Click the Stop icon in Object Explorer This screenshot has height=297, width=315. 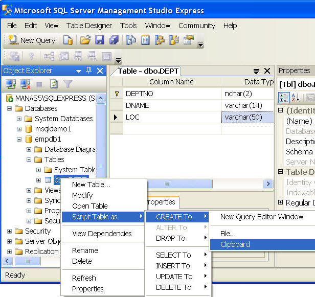click(x=39, y=84)
